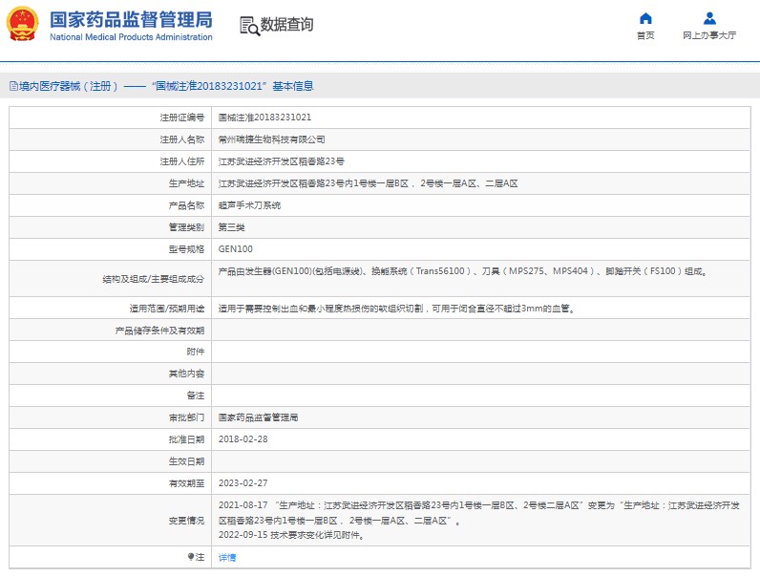Click the 管理类别 row label
The width and height of the screenshot is (760, 577).
point(186,227)
